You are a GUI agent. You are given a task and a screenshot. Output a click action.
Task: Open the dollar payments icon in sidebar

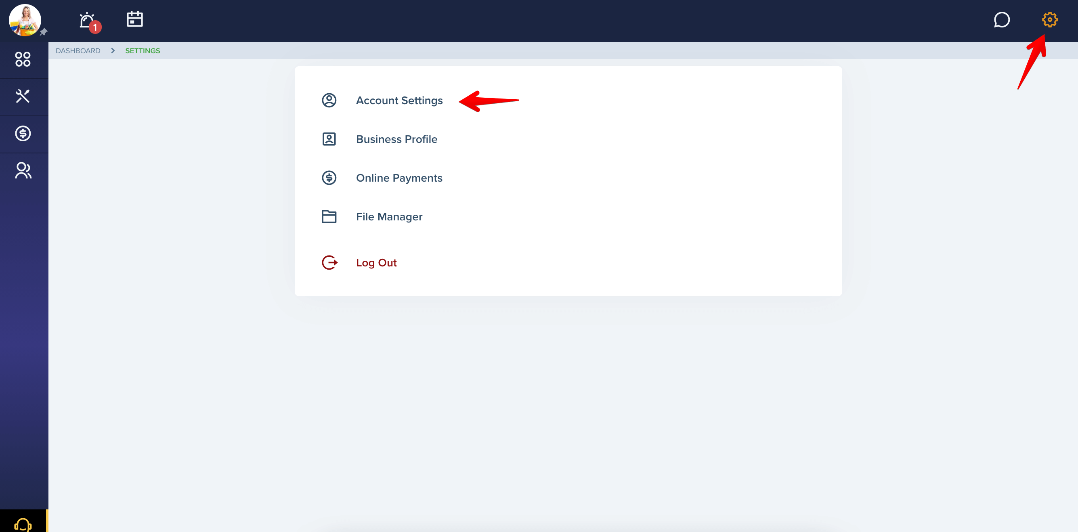pos(23,134)
